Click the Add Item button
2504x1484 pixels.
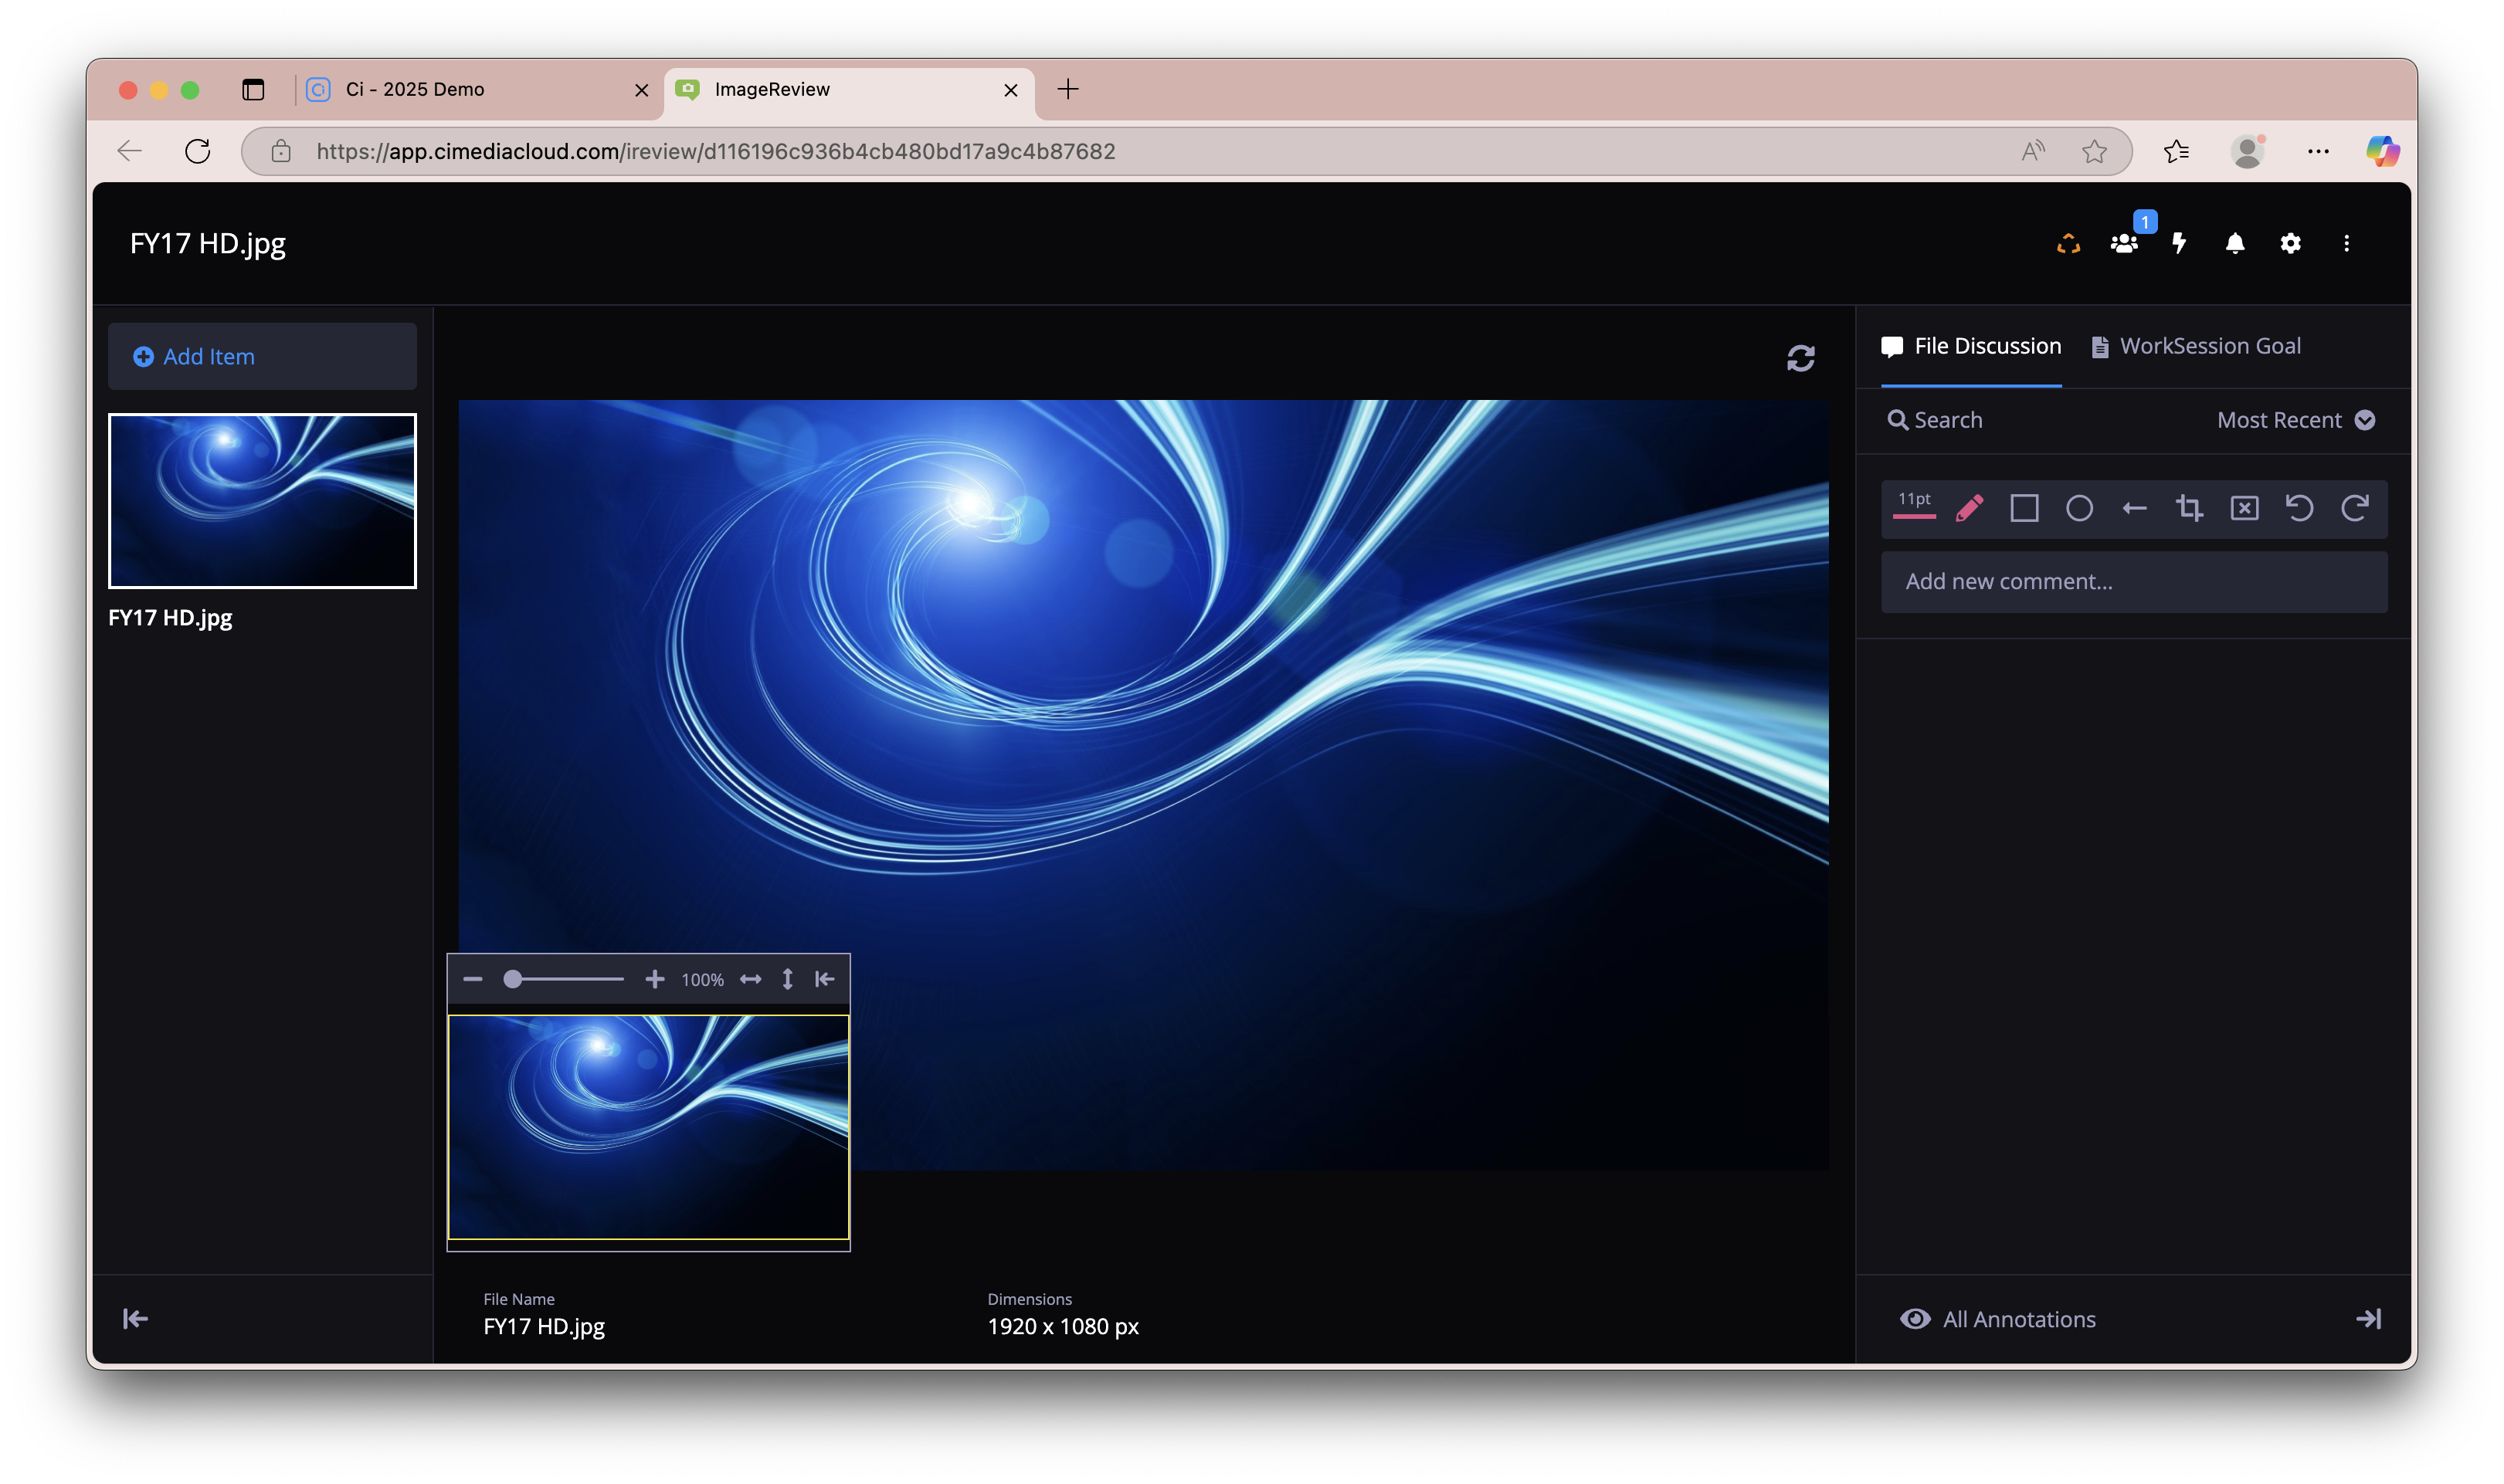pyautogui.click(x=262, y=356)
